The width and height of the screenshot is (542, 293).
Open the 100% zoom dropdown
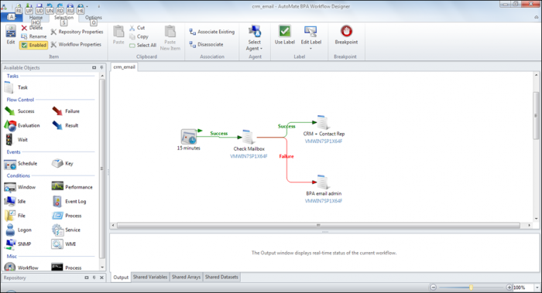[x=537, y=287]
